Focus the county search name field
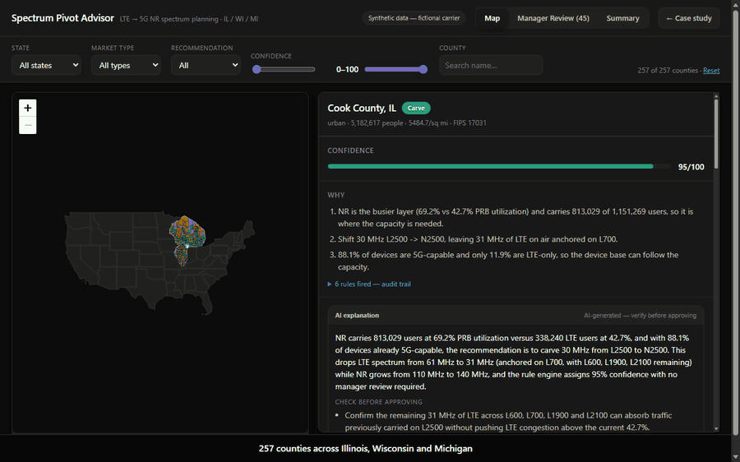This screenshot has width=740, height=462. [491, 65]
